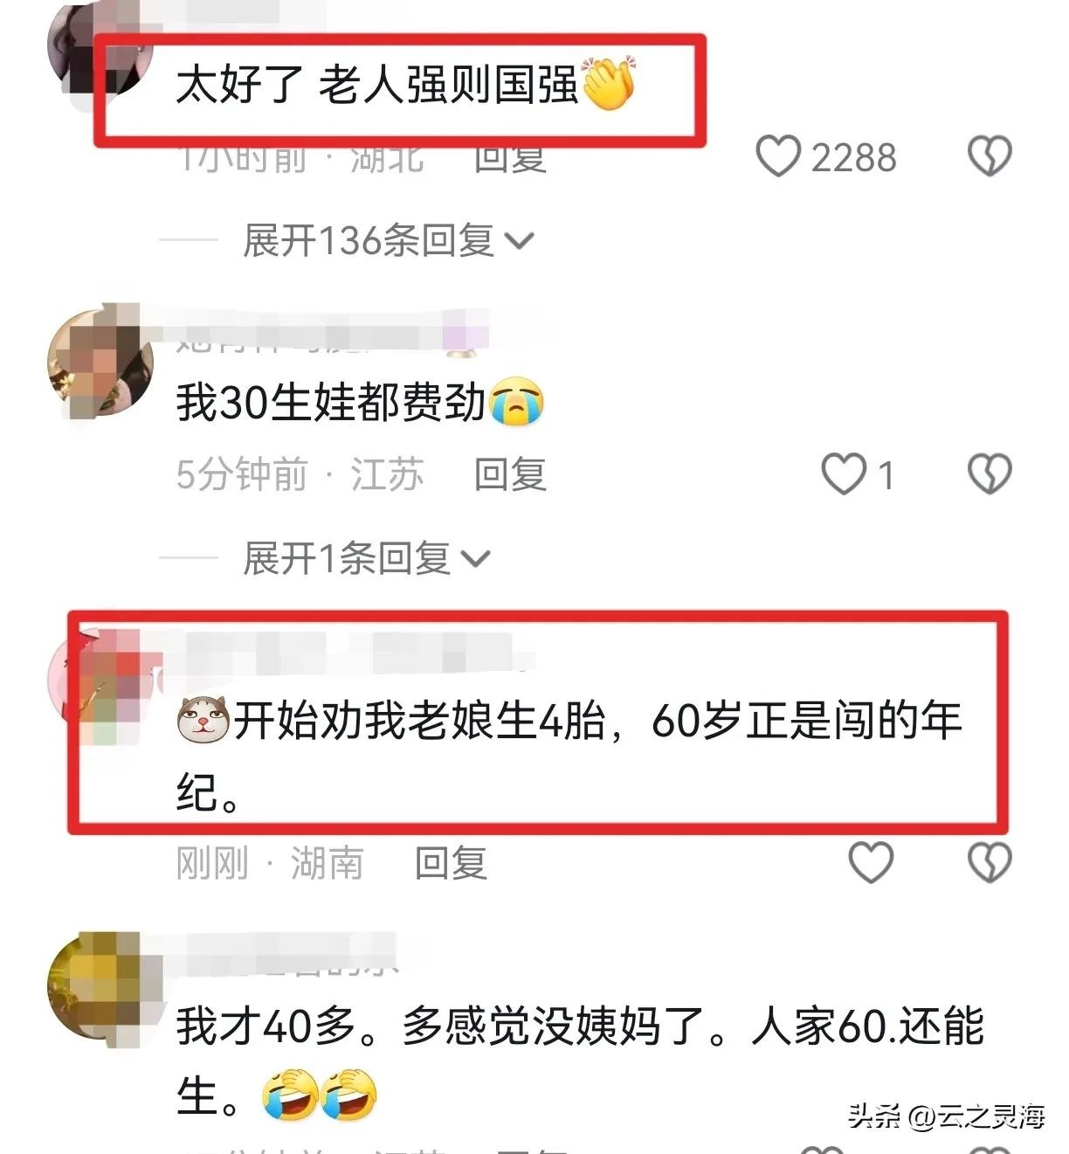Screen dimensions: 1069x1154
Task: Dislike the Hunan comment with broken heart
Action: [x=990, y=863]
